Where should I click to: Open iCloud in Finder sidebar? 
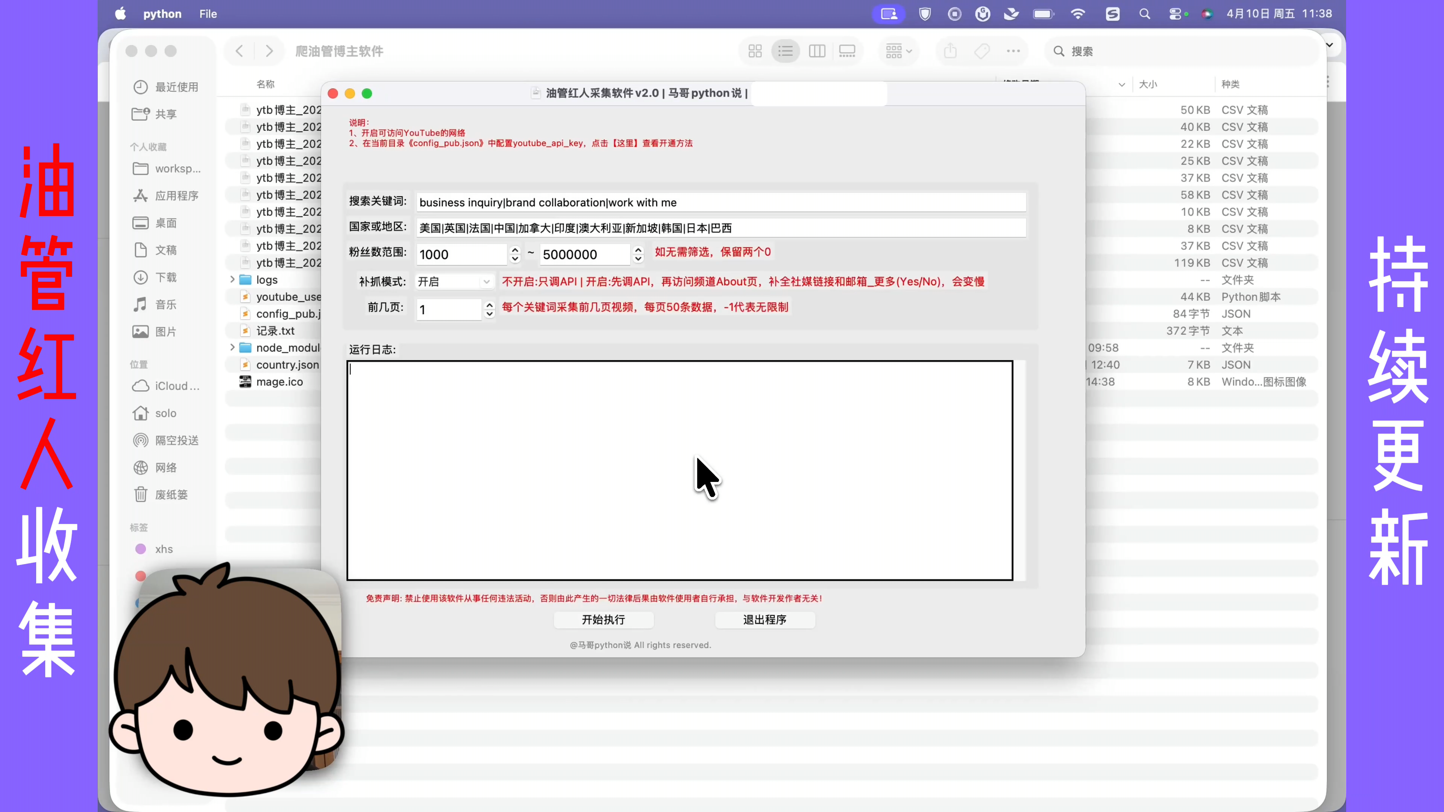coord(166,386)
